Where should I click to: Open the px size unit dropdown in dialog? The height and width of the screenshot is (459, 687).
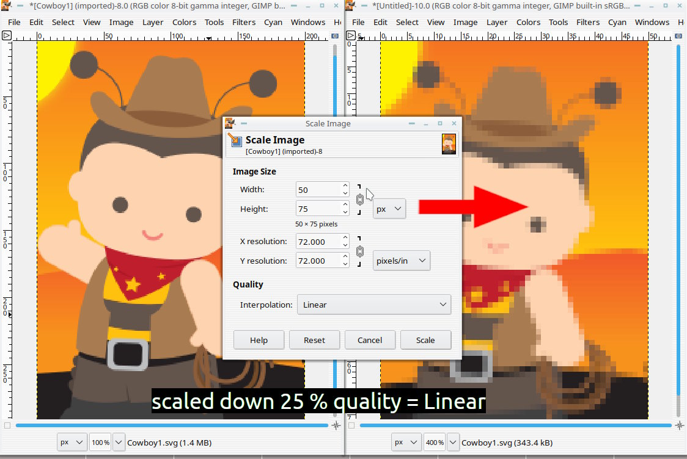point(389,209)
